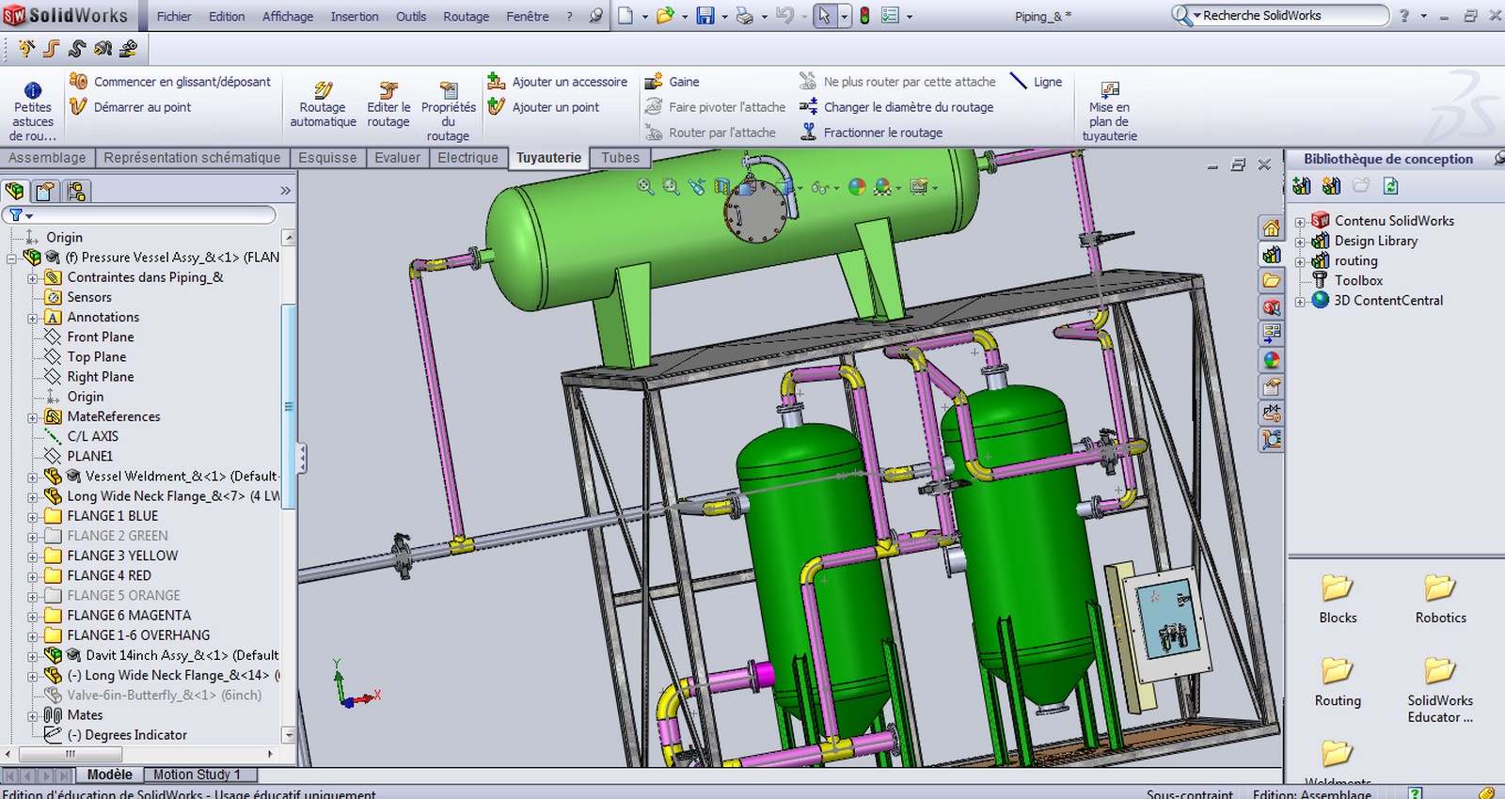Toggle Hide/Show Items glasses icon

click(x=820, y=188)
